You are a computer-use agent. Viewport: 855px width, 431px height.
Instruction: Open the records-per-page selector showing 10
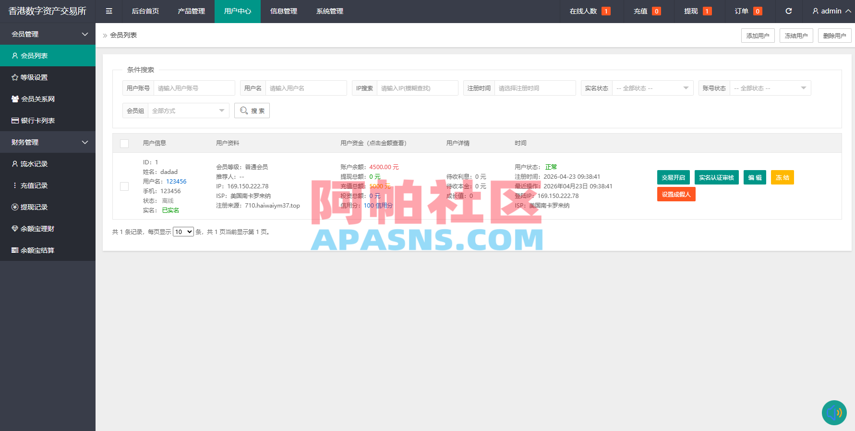[183, 232]
